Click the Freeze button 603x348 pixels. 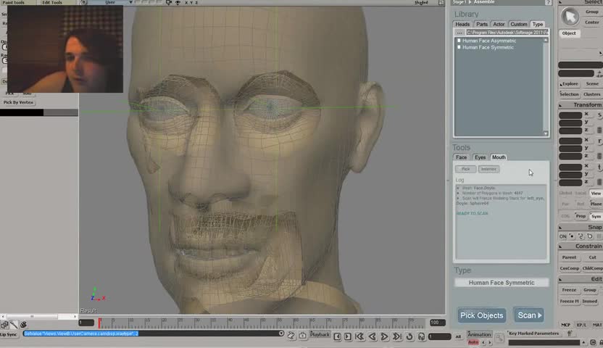569,290
